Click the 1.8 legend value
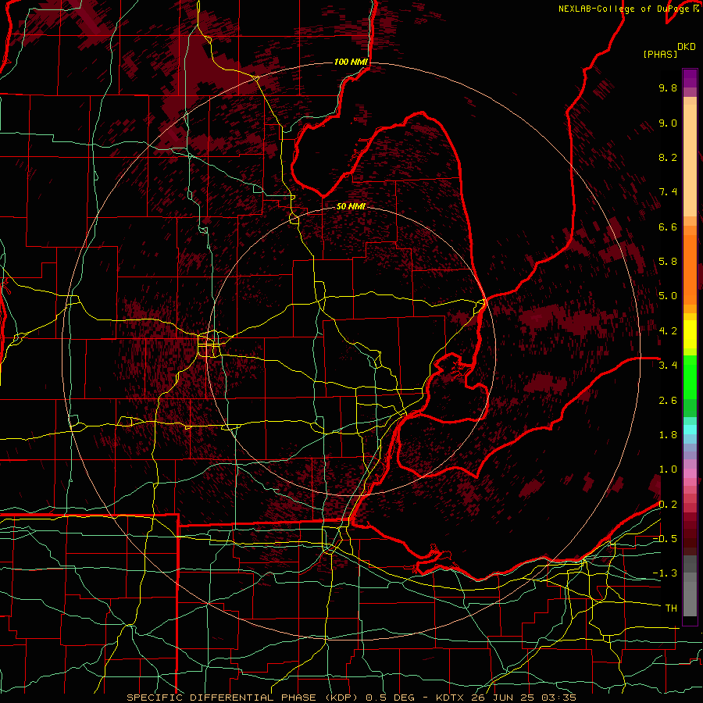703x703 pixels. pyautogui.click(x=668, y=435)
